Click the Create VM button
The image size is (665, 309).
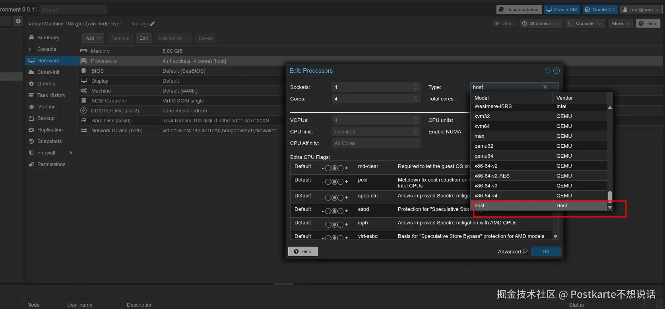coord(561,10)
